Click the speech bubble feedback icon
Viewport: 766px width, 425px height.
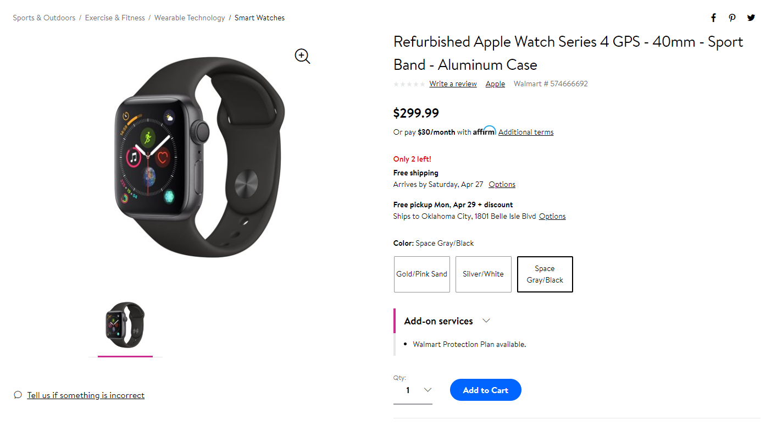17,395
